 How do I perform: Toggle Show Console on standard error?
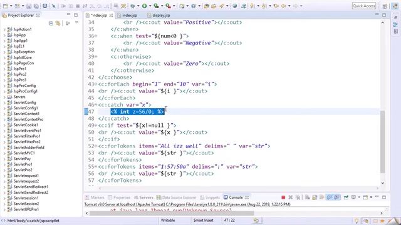336,197
